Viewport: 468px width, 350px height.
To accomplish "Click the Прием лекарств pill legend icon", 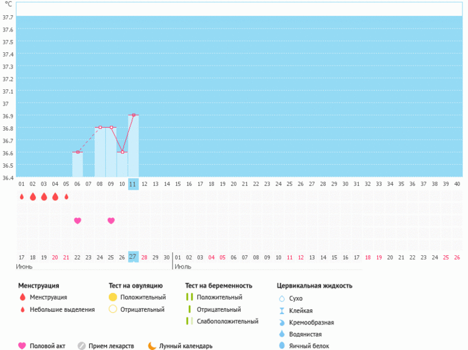I will pyautogui.click(x=81, y=346).
